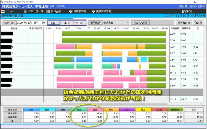Open the メニュー icon in the toolbar
Viewport: 207px width, 129px height.
click(x=3, y=11)
